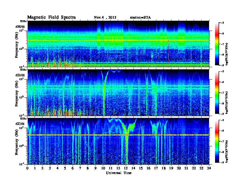Click the "-9" tick on dZ/dt color bar
Image resolution: width=249 pixels, height=193 pixels.
pos(222,162)
